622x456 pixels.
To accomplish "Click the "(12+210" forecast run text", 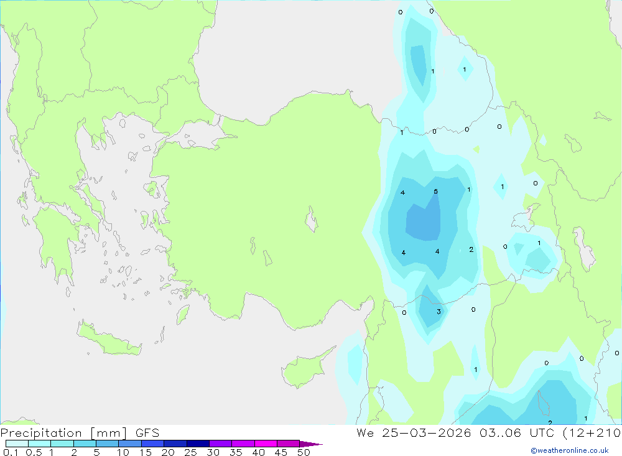I will (592, 433).
